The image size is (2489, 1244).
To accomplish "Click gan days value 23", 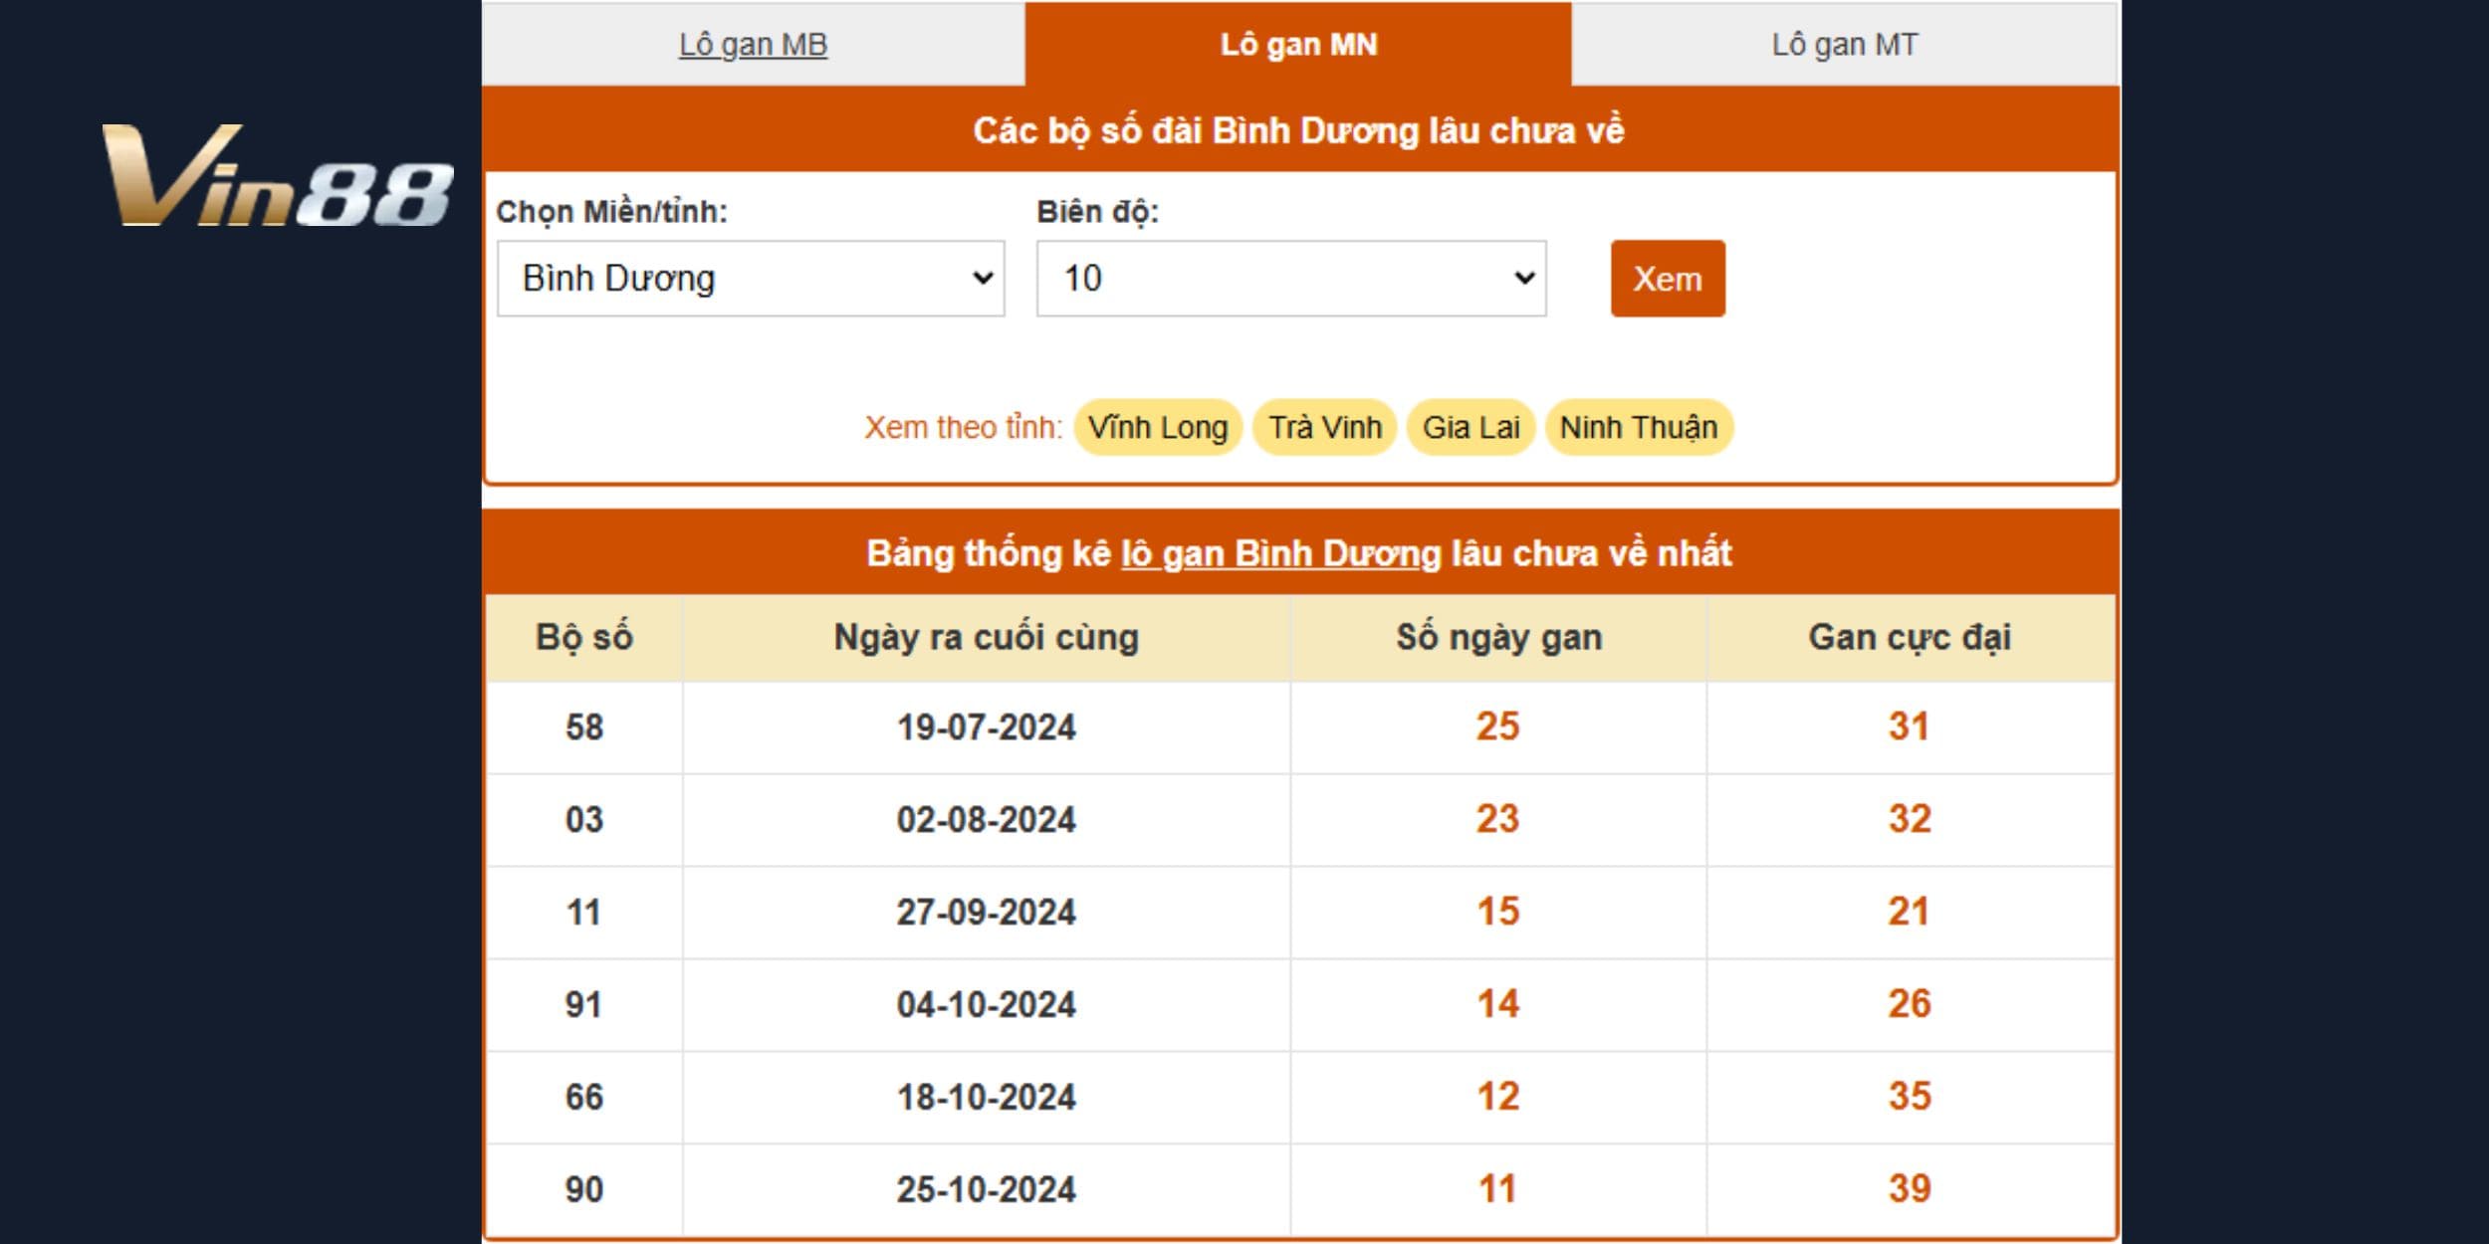I will coord(1498,819).
